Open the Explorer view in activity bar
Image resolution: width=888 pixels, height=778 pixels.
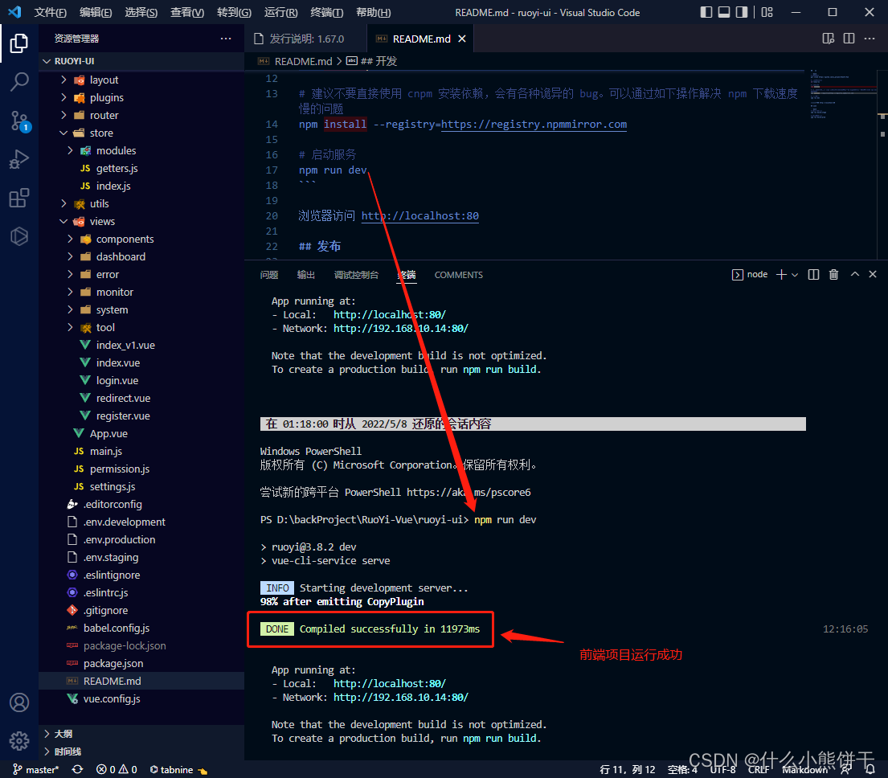[18, 43]
